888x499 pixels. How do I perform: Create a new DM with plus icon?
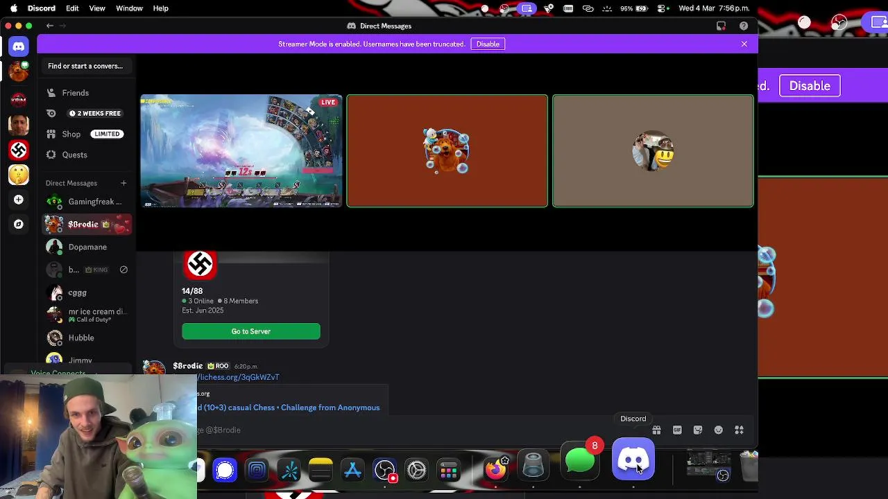click(x=123, y=183)
